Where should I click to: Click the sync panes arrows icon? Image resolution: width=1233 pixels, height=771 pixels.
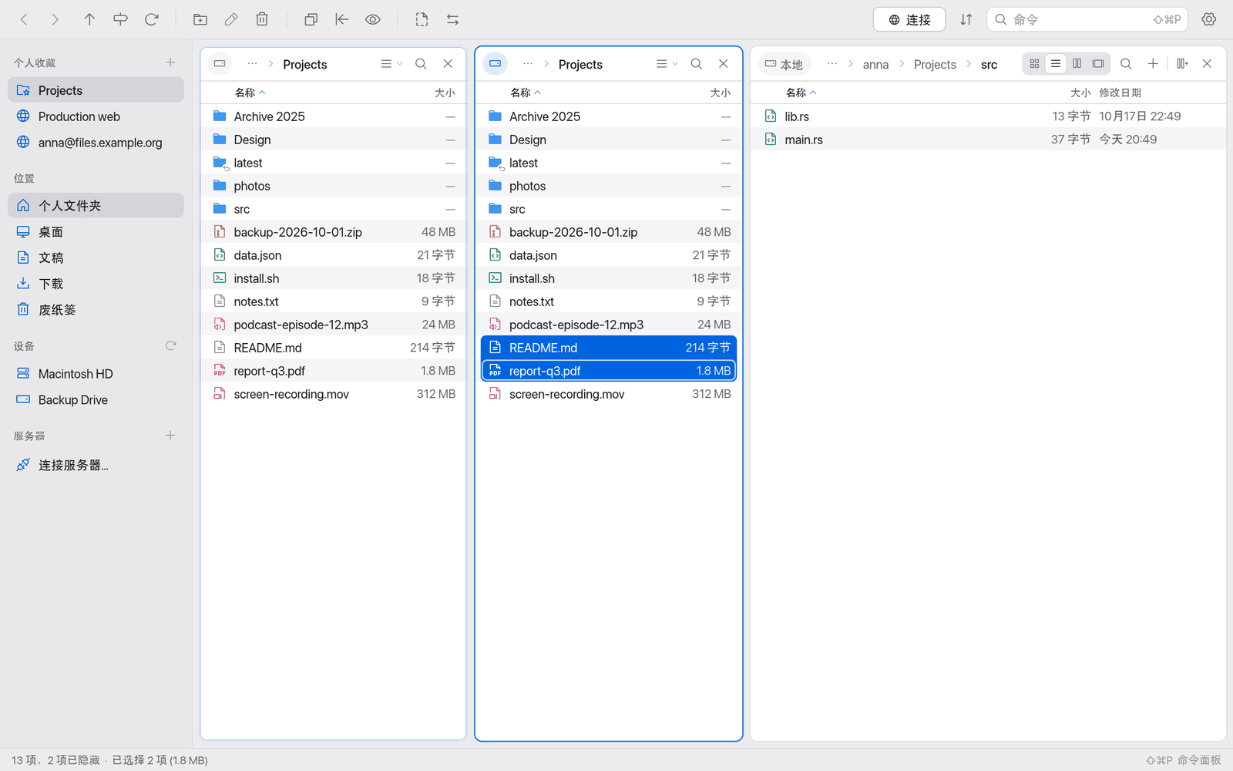(x=453, y=19)
